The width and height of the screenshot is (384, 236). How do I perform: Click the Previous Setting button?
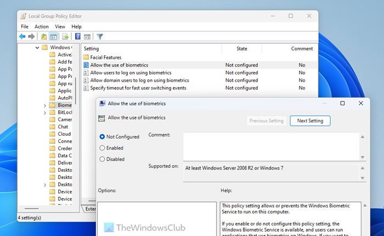266,121
